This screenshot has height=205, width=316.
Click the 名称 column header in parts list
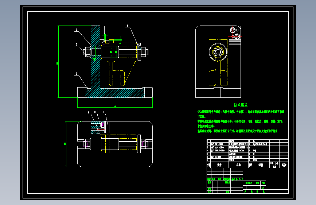tap(238, 165)
